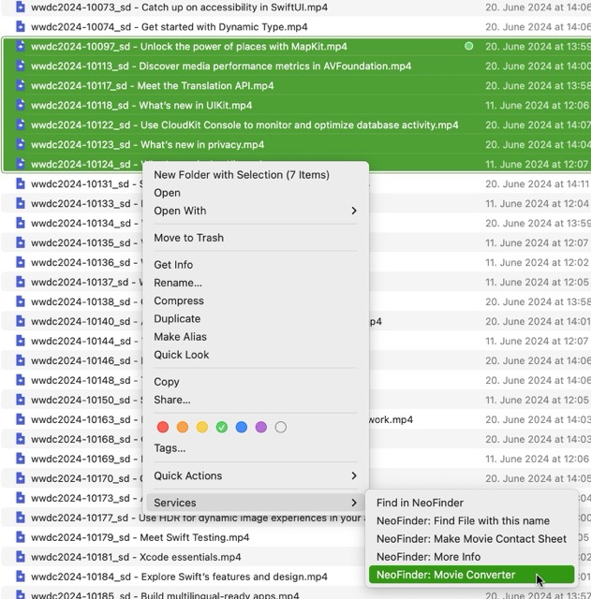
Task: Expand the Quick Actions submenu
Action: [x=256, y=475]
